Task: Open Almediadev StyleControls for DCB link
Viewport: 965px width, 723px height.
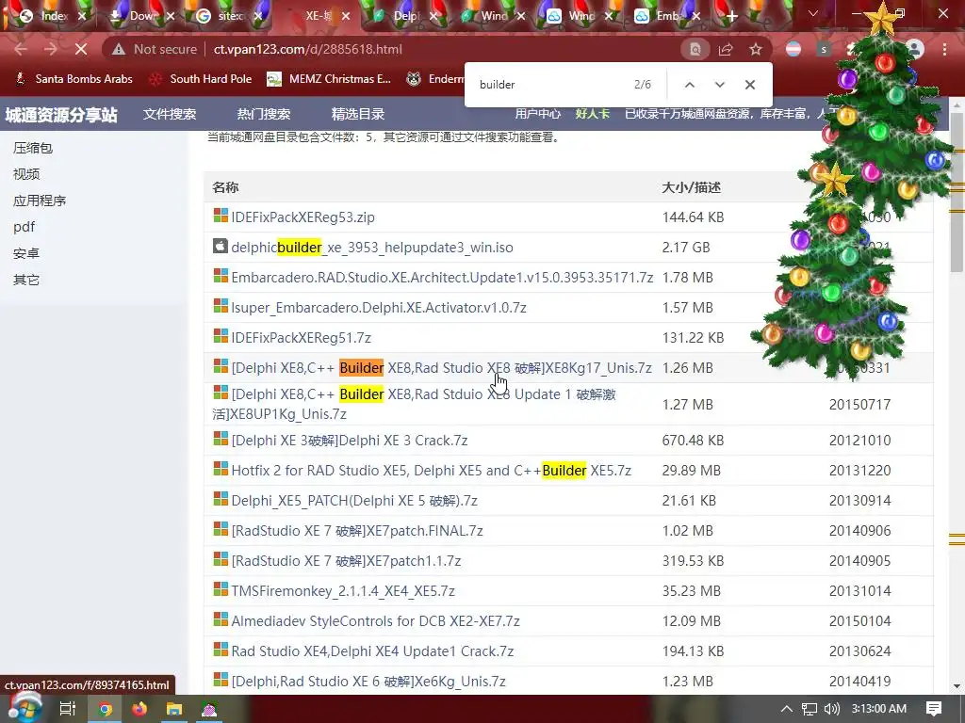Action: click(375, 621)
